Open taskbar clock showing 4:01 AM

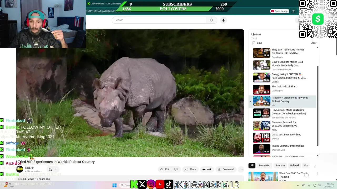click(329, 185)
